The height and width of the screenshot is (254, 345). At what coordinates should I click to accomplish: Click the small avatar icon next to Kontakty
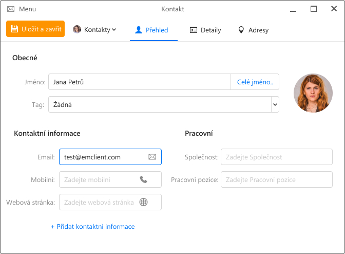(77, 29)
